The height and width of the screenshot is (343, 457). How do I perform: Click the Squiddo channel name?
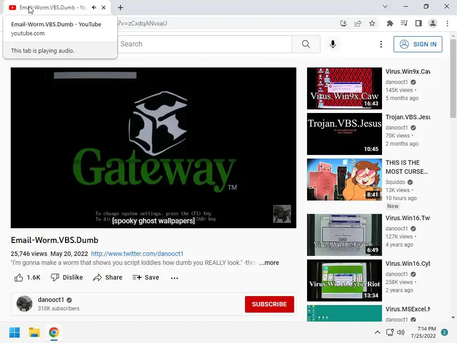pos(395,182)
